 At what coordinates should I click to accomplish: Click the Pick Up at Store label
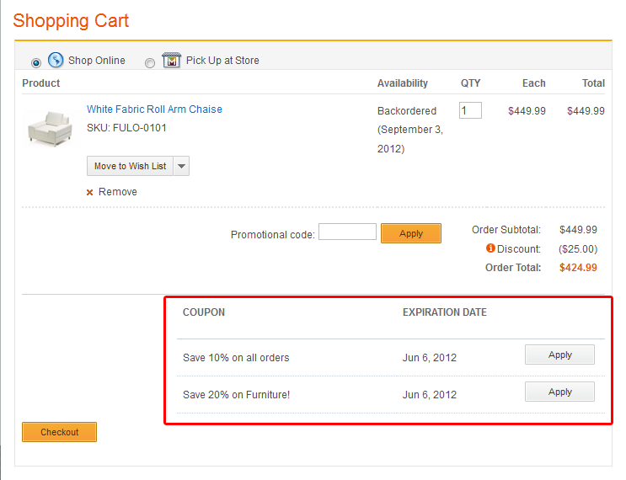click(x=222, y=61)
